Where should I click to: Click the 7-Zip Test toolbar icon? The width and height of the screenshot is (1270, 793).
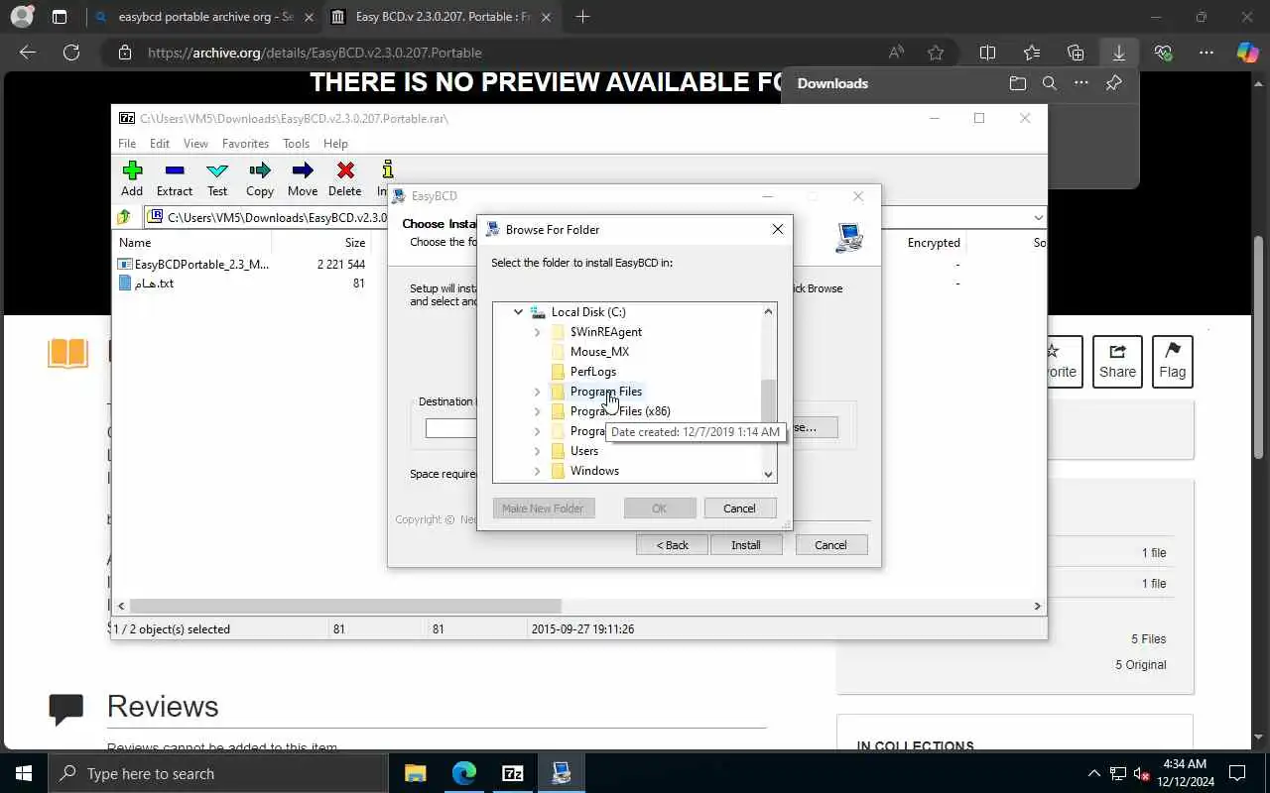(x=217, y=178)
